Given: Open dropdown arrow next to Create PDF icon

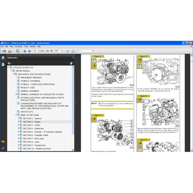Looking at the screenshot, I should (13, 51).
